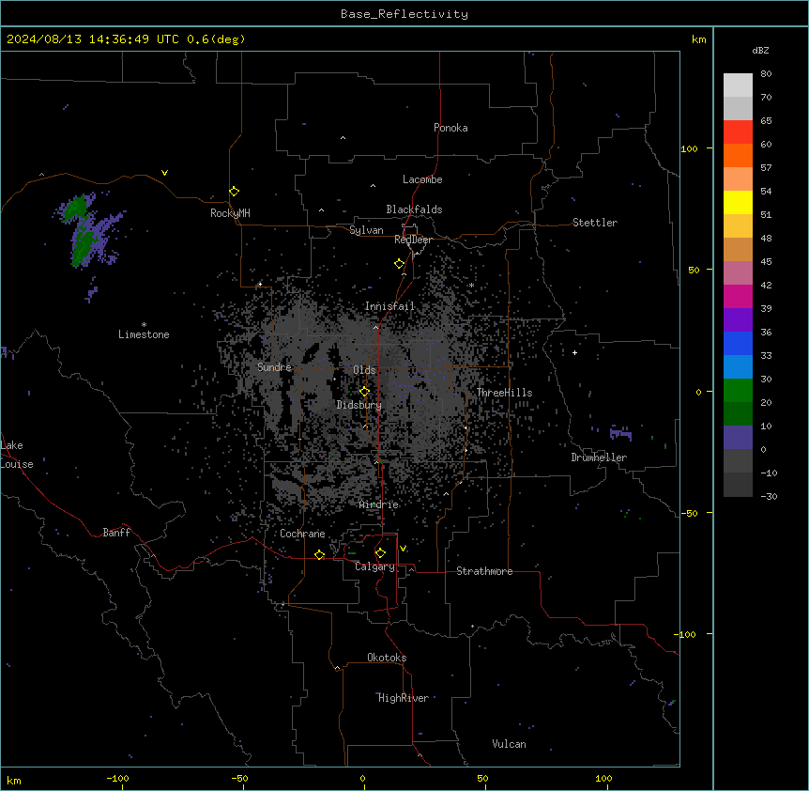Click the Ponoka city label

coord(450,128)
